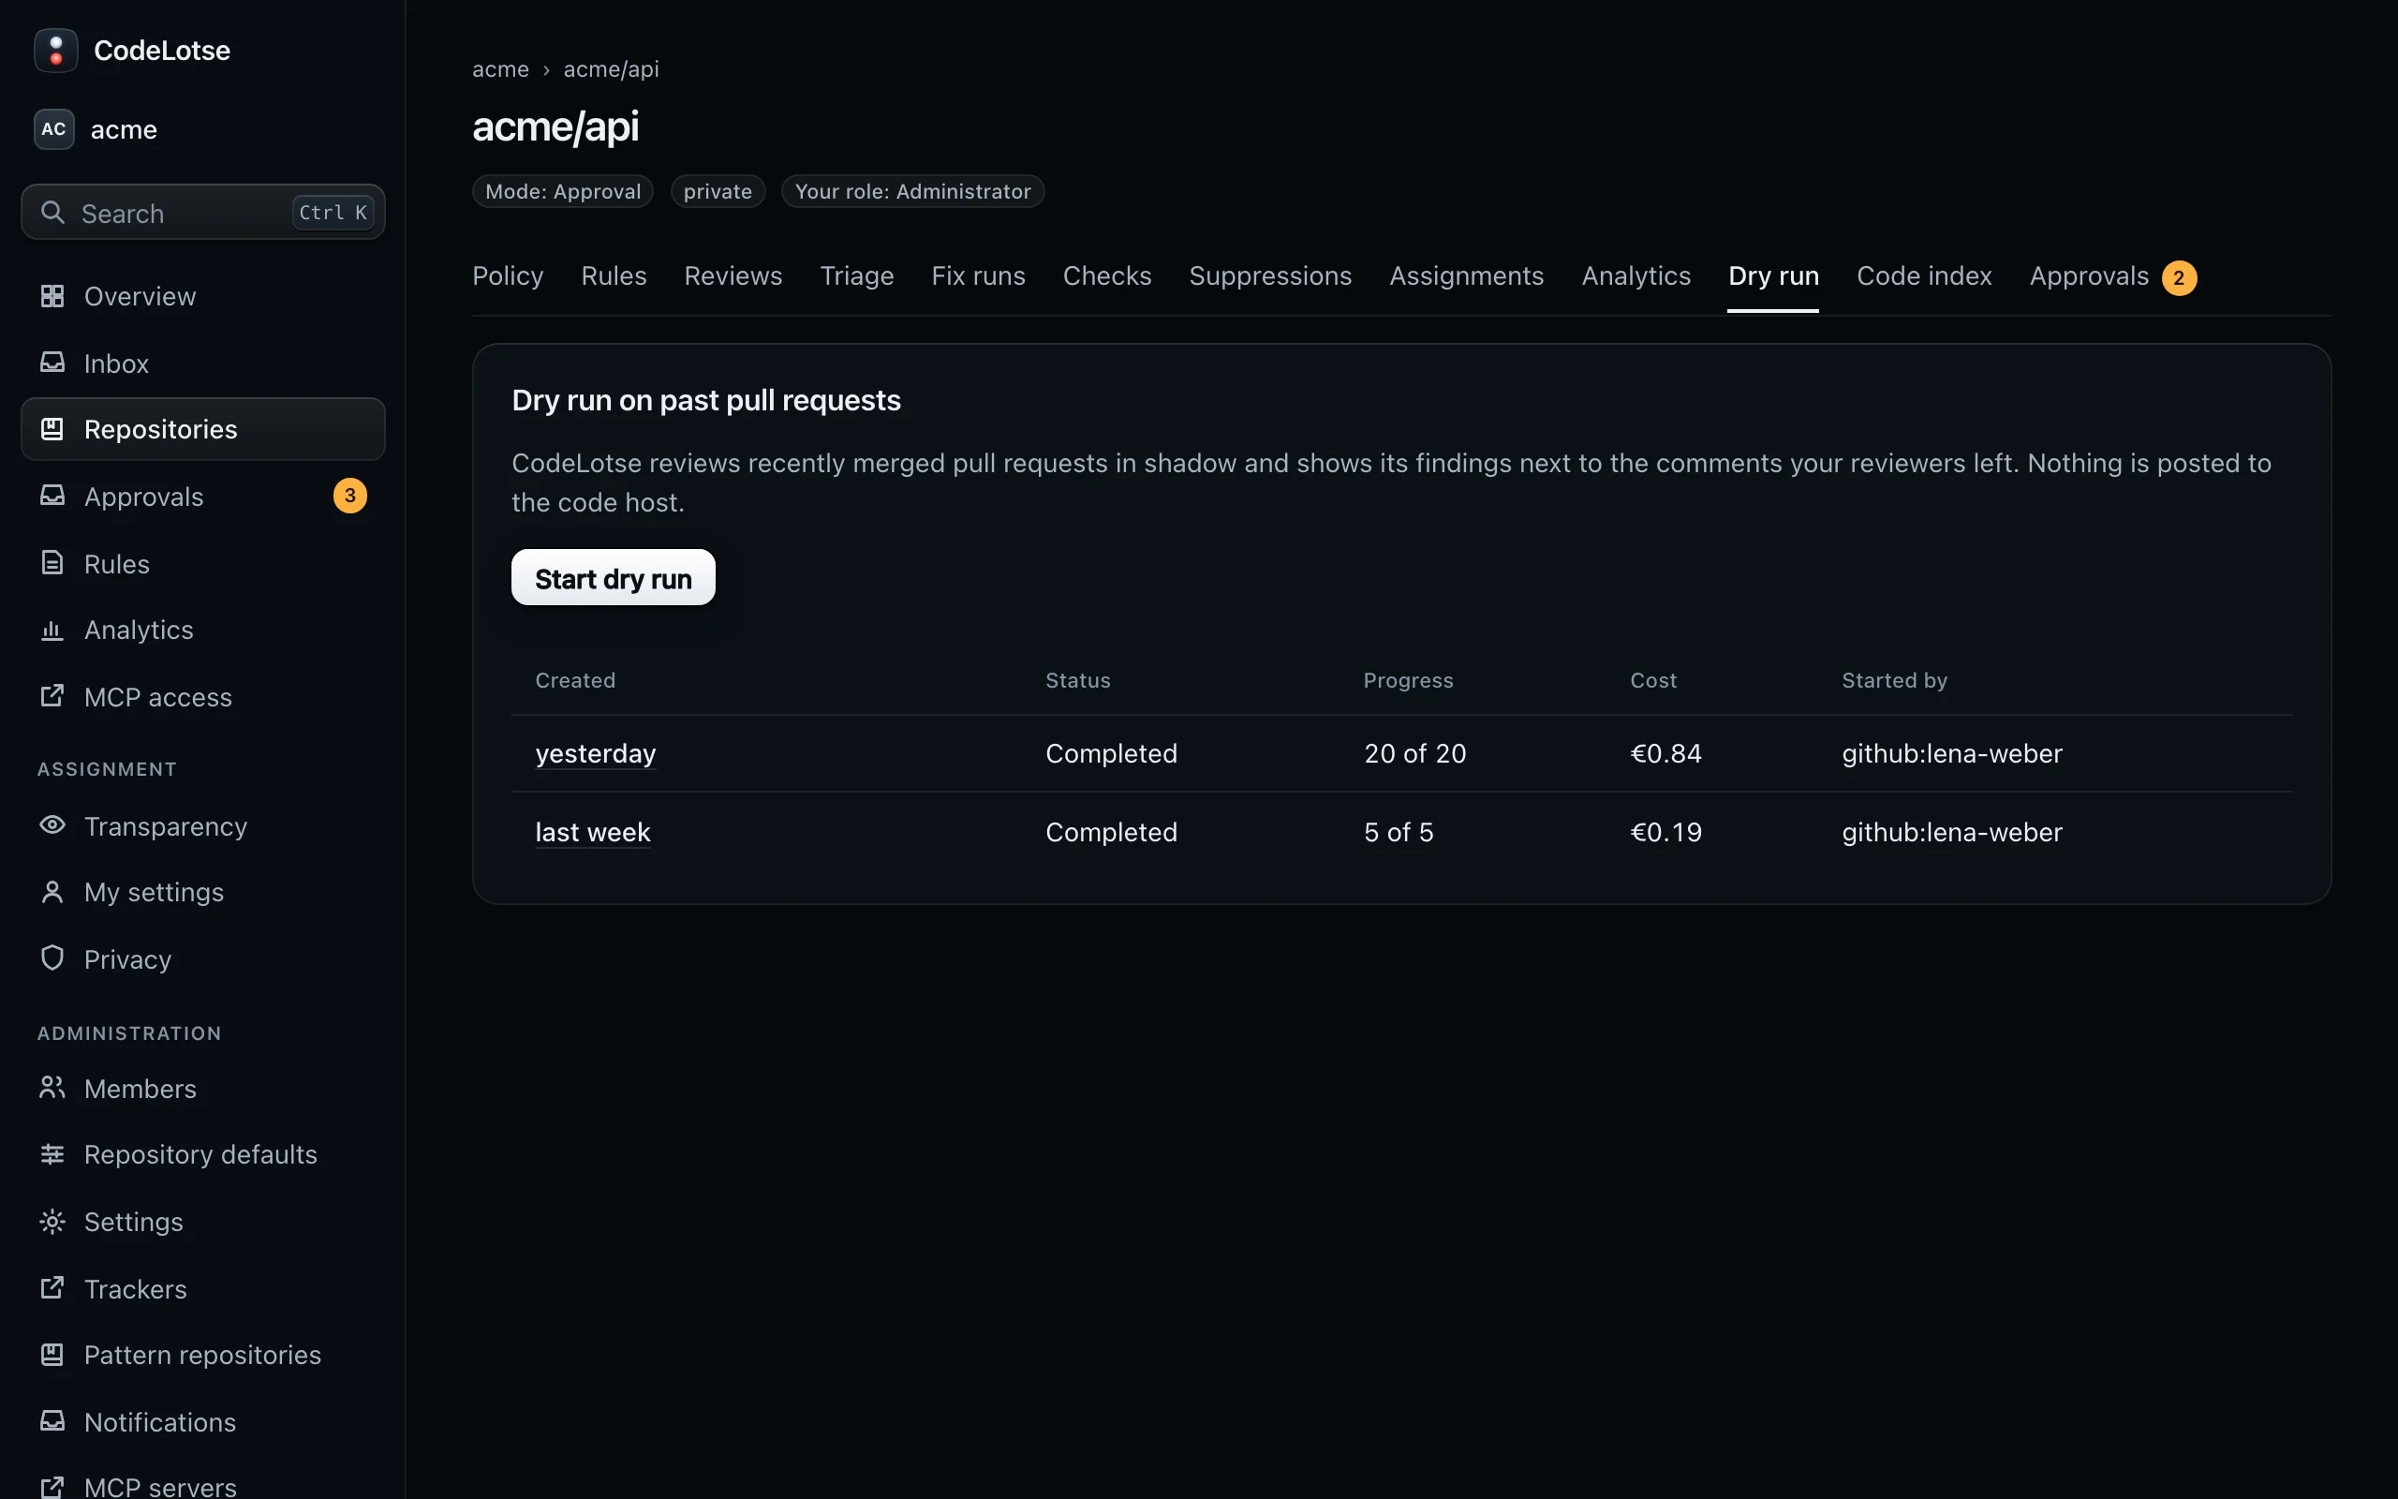The image size is (2398, 1499).
Task: Click the Privacy shield icon
Action: pyautogui.click(x=52, y=957)
